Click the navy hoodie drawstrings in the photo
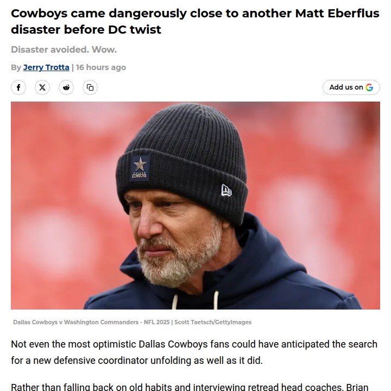The image size is (391, 391). [195, 300]
